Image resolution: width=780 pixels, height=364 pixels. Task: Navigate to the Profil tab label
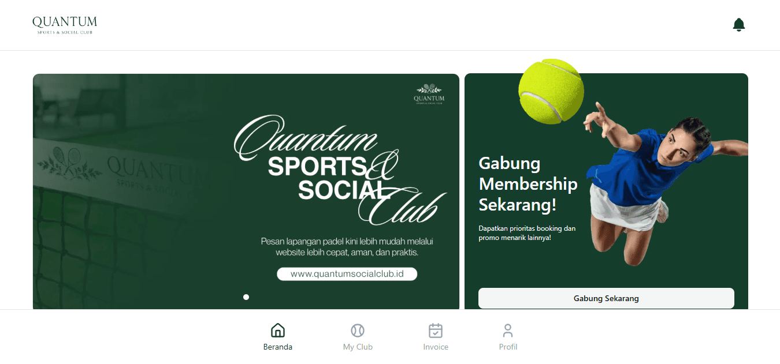click(x=508, y=347)
